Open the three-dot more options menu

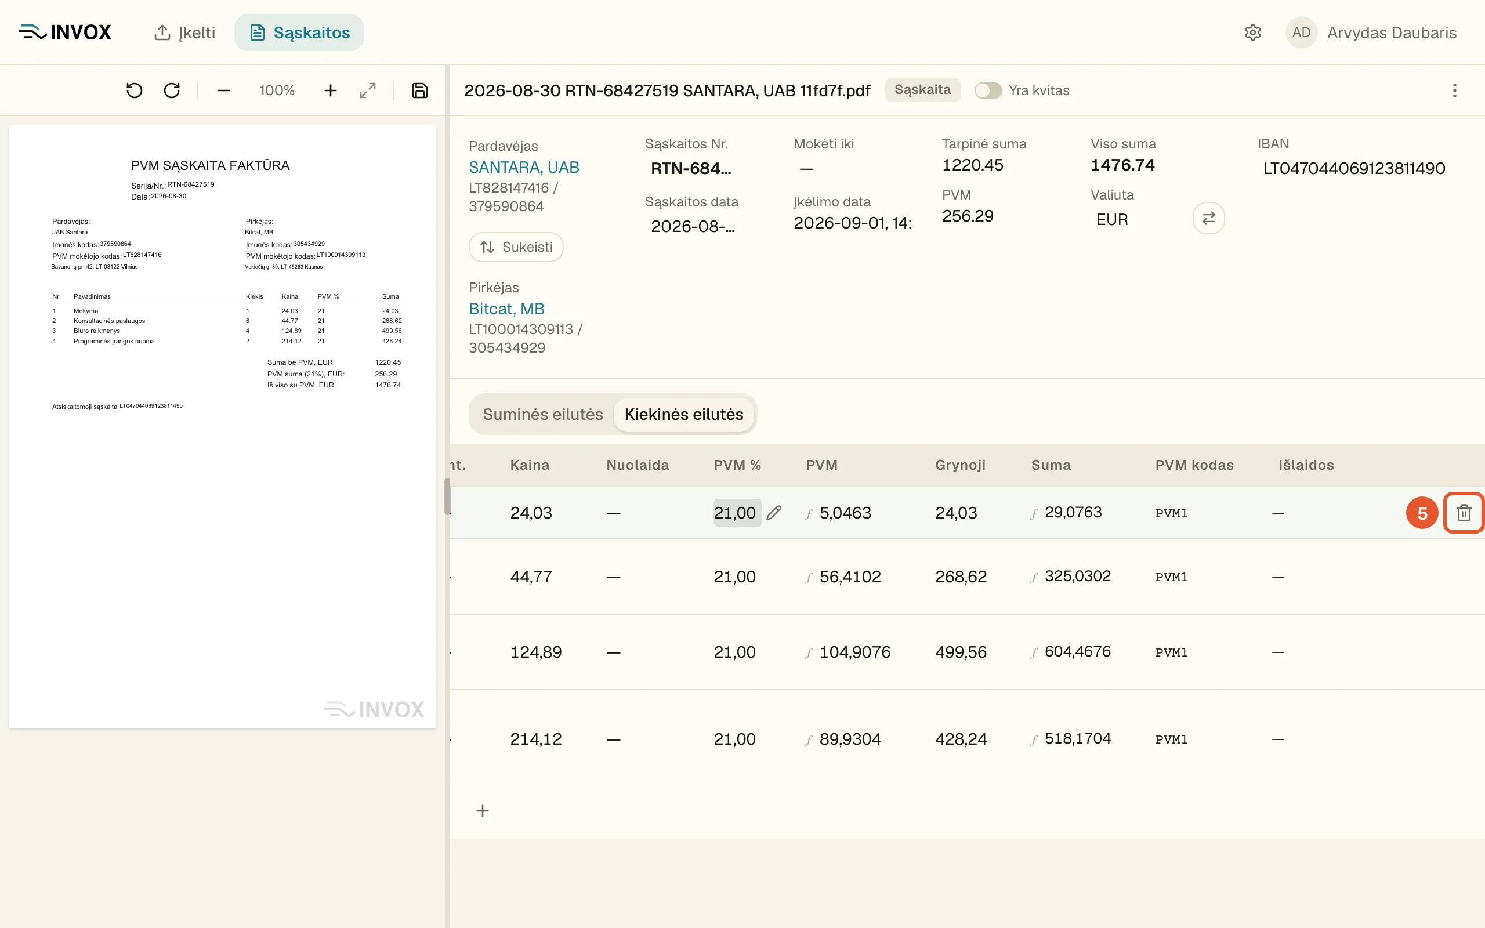[1454, 91]
